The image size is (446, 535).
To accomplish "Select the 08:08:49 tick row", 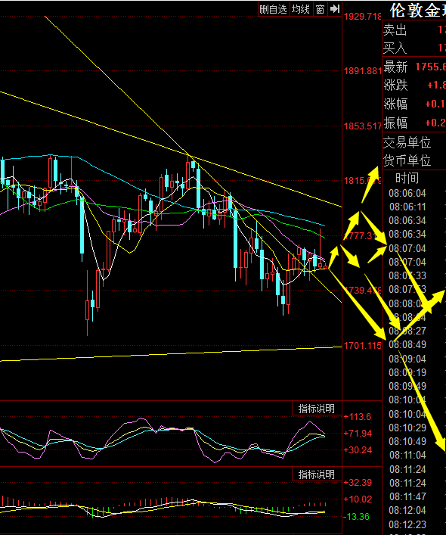I will coord(407,344).
